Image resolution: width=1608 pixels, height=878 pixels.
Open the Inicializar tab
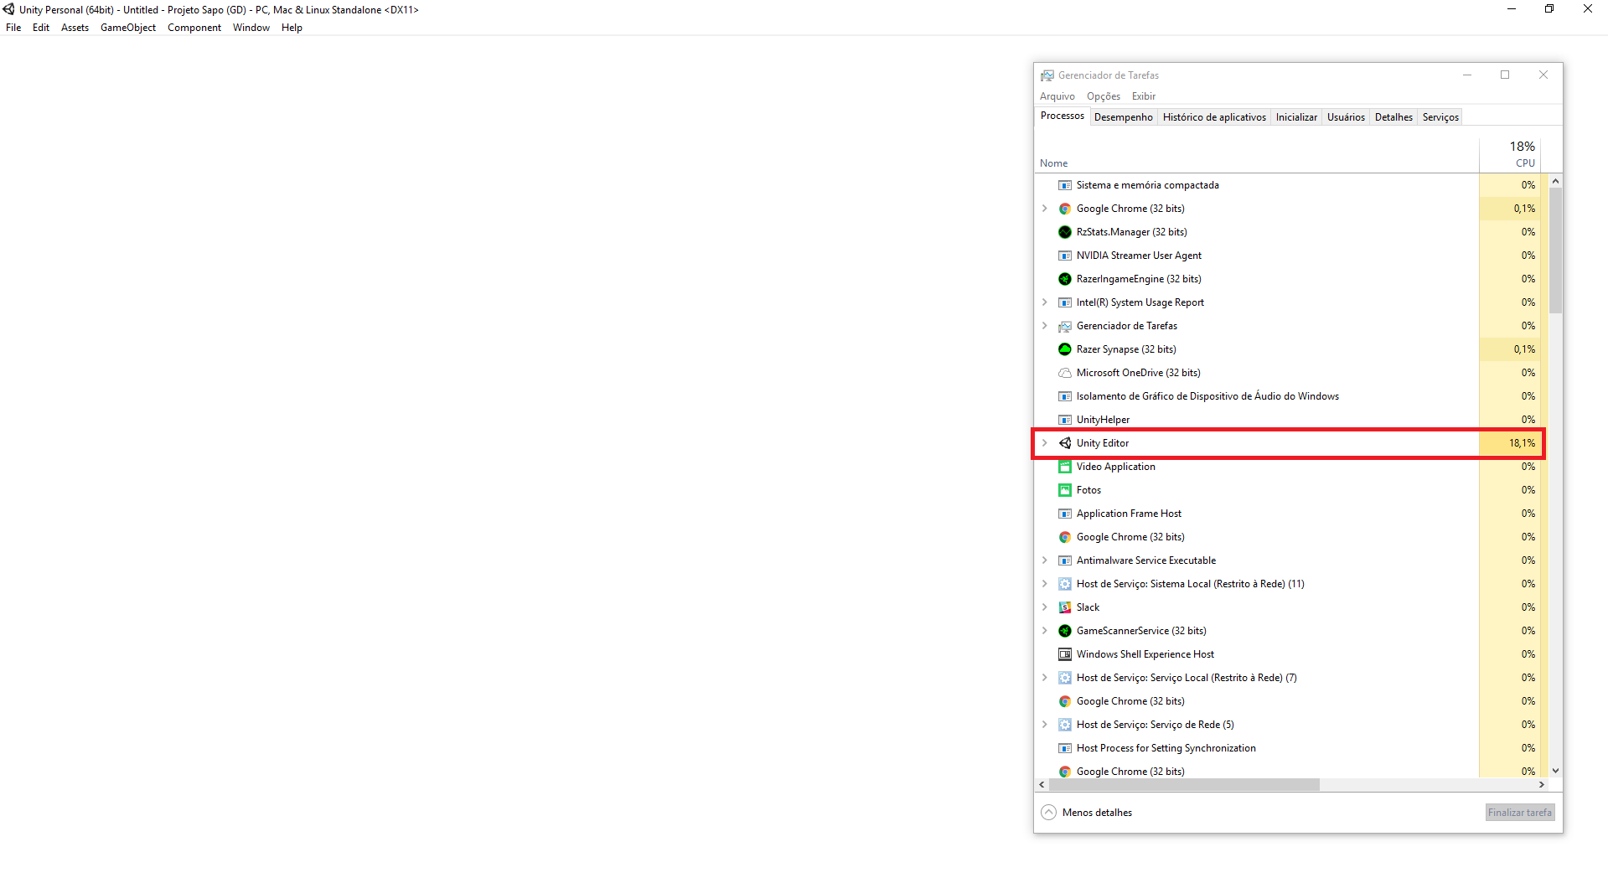click(1296, 117)
